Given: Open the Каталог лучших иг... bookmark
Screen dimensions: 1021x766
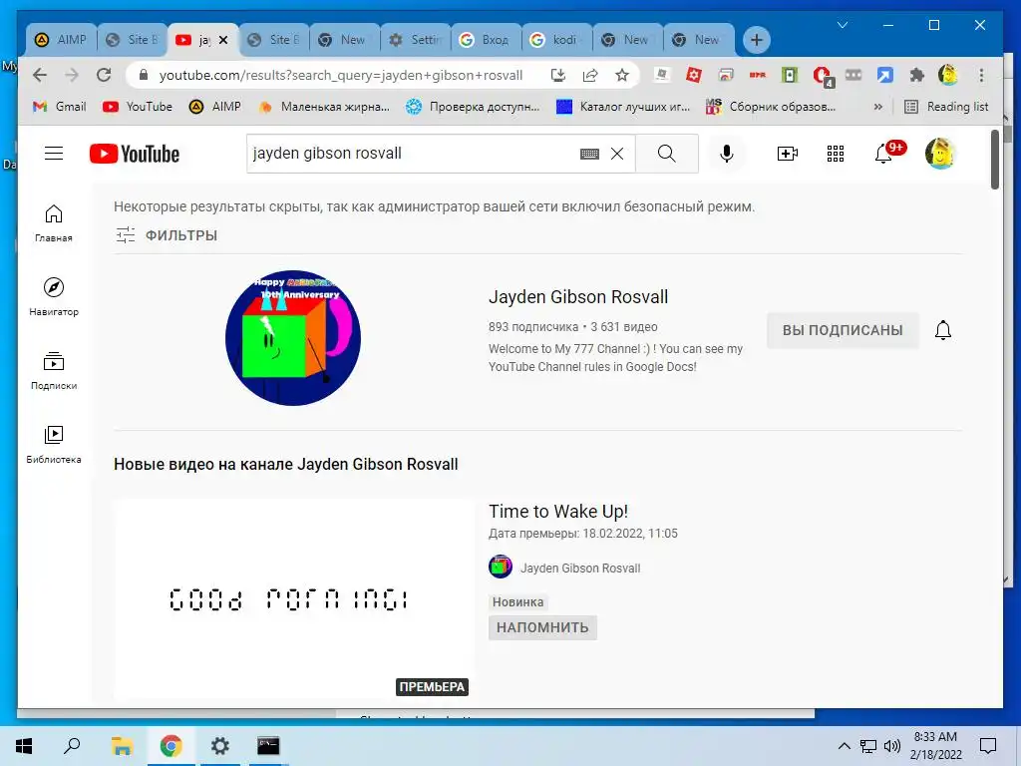Looking at the screenshot, I should pyautogui.click(x=624, y=107).
